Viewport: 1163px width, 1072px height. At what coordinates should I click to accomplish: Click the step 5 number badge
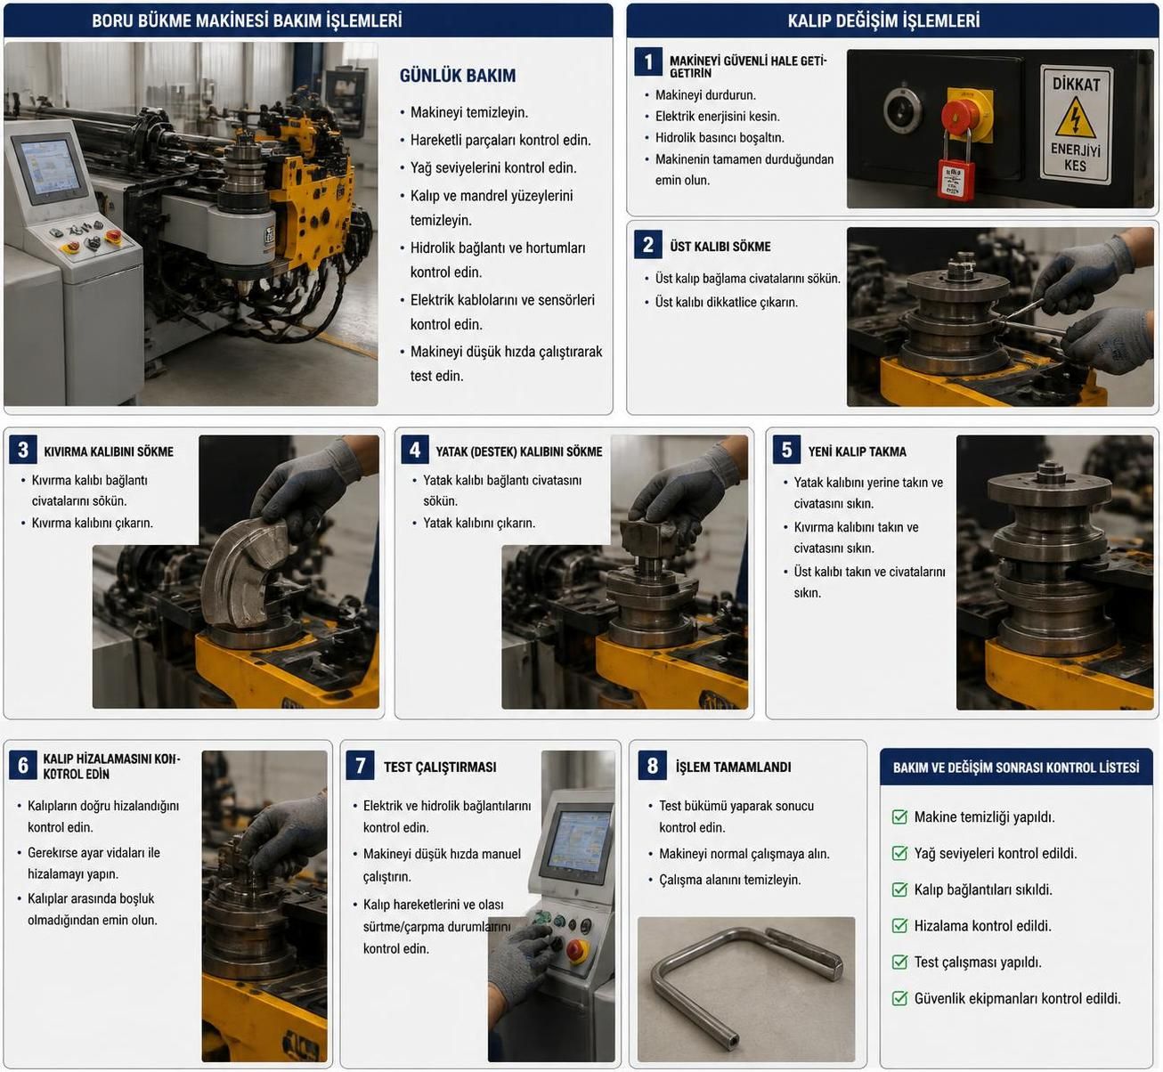pos(786,450)
